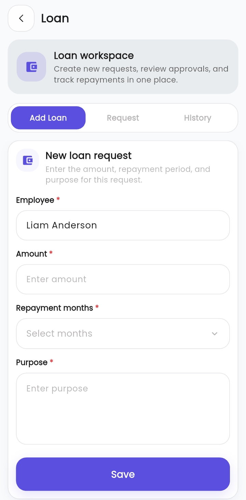Image resolution: width=246 pixels, height=500 pixels.
Task: Click the Repayment months label
Action: point(55,308)
